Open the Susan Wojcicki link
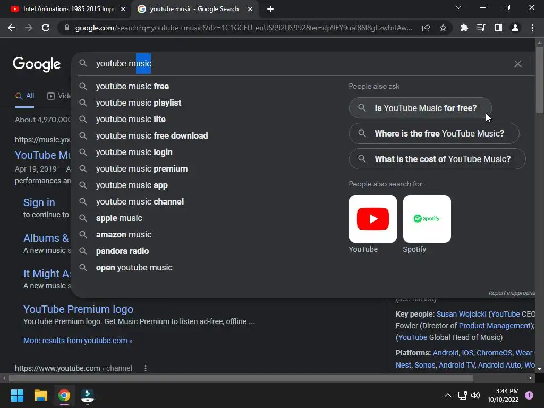Screen dimensions: 544x408 coord(461,314)
